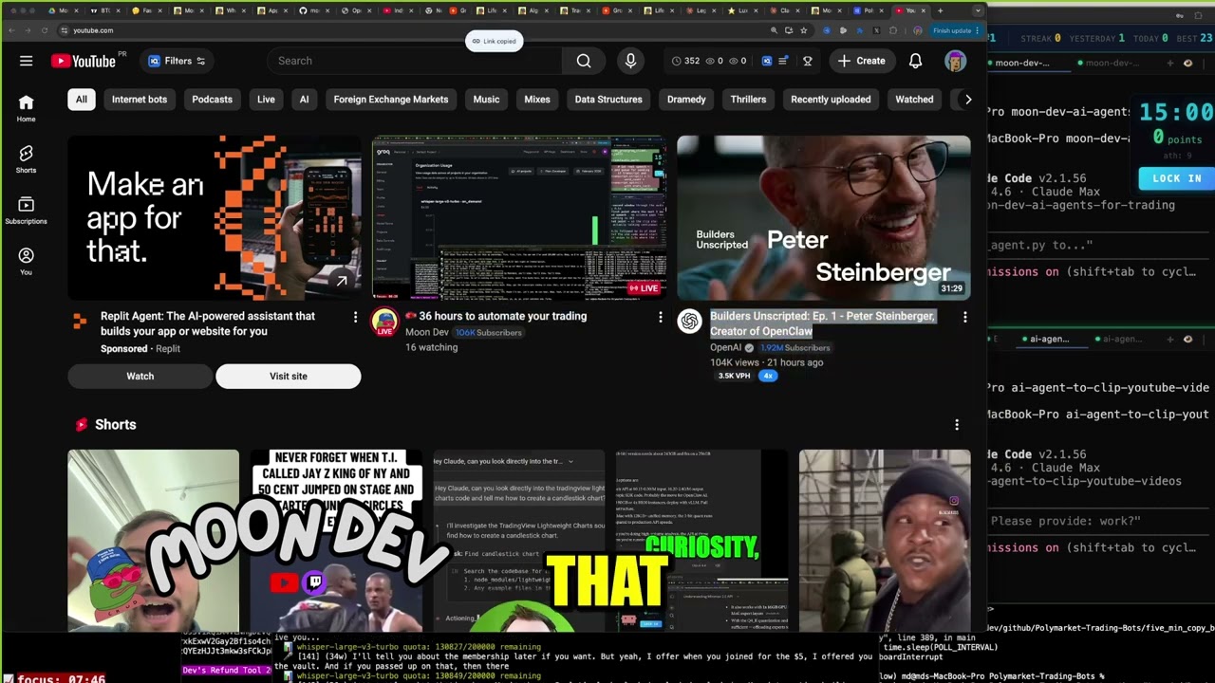The width and height of the screenshot is (1215, 683).
Task: Select the Dramedy chip
Action: click(686, 100)
